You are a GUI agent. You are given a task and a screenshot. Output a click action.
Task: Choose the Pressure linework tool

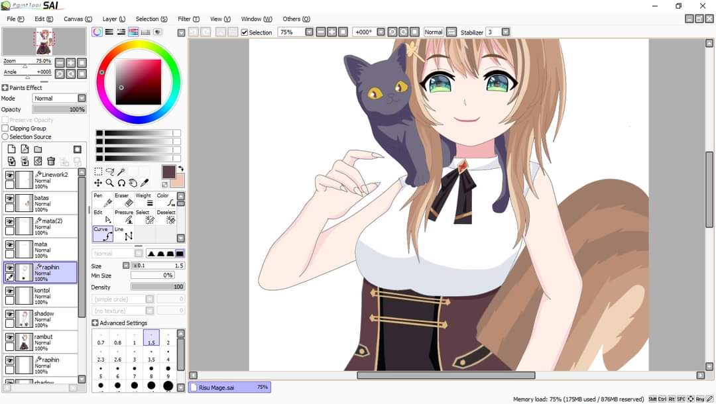(x=124, y=217)
